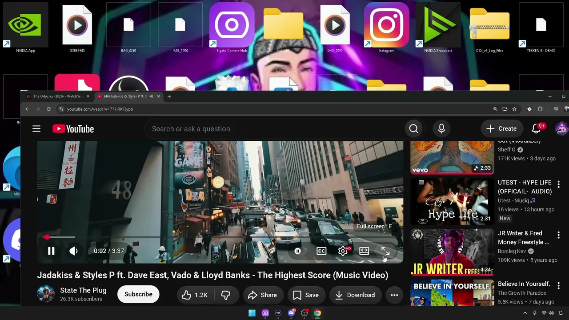The height and width of the screenshot is (320, 569).
Task: Open the YouTube account avatar menu
Action: [562, 129]
